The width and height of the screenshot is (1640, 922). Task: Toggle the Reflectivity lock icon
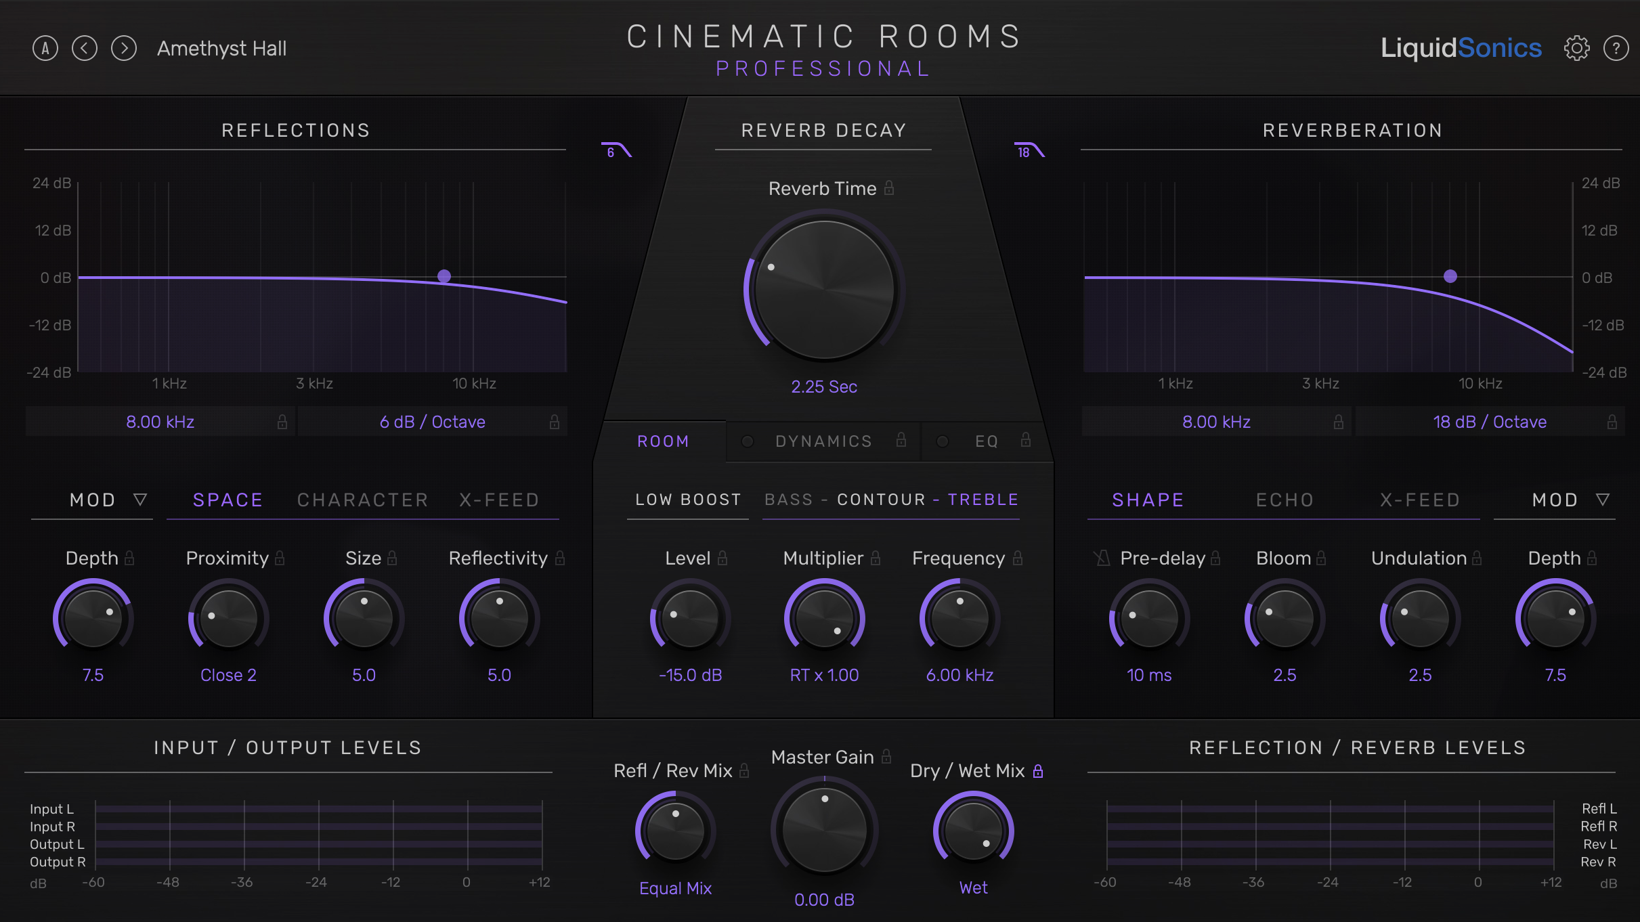click(560, 558)
